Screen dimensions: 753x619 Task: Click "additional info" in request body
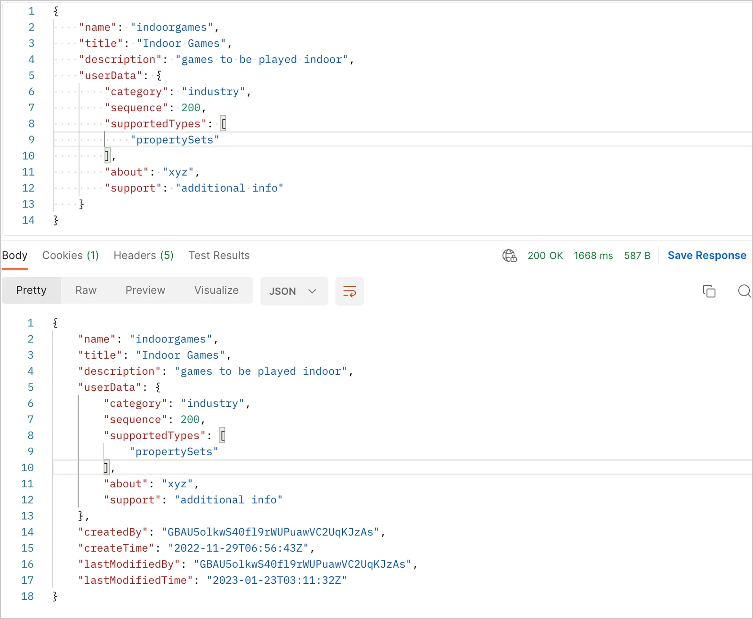229,188
